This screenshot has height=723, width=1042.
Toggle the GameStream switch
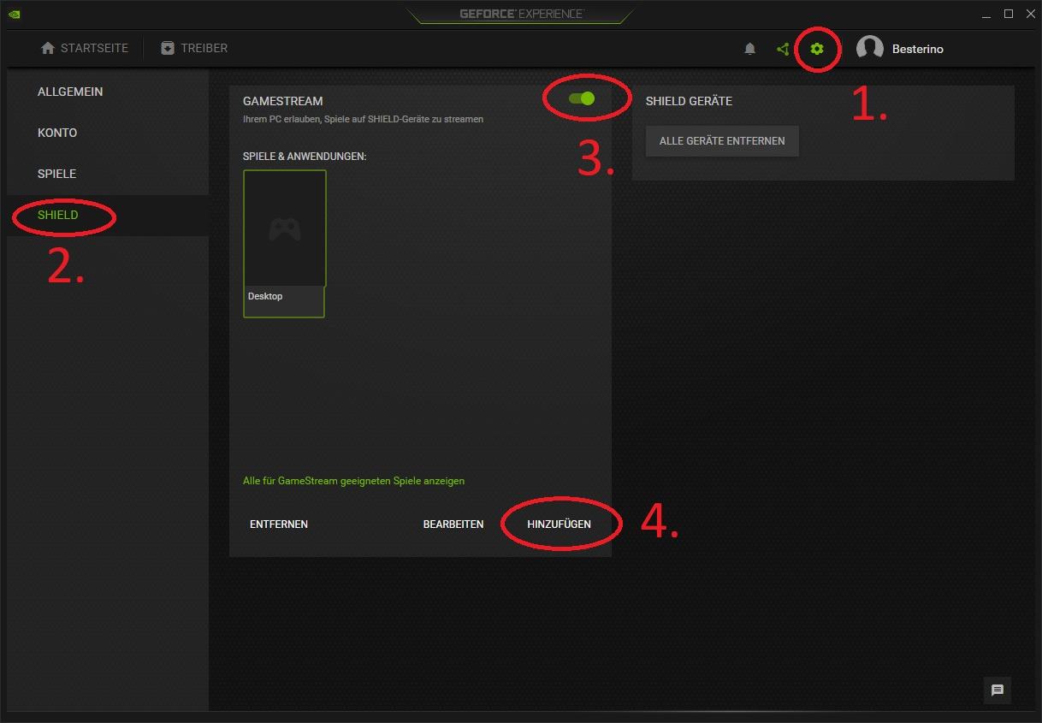pos(582,98)
